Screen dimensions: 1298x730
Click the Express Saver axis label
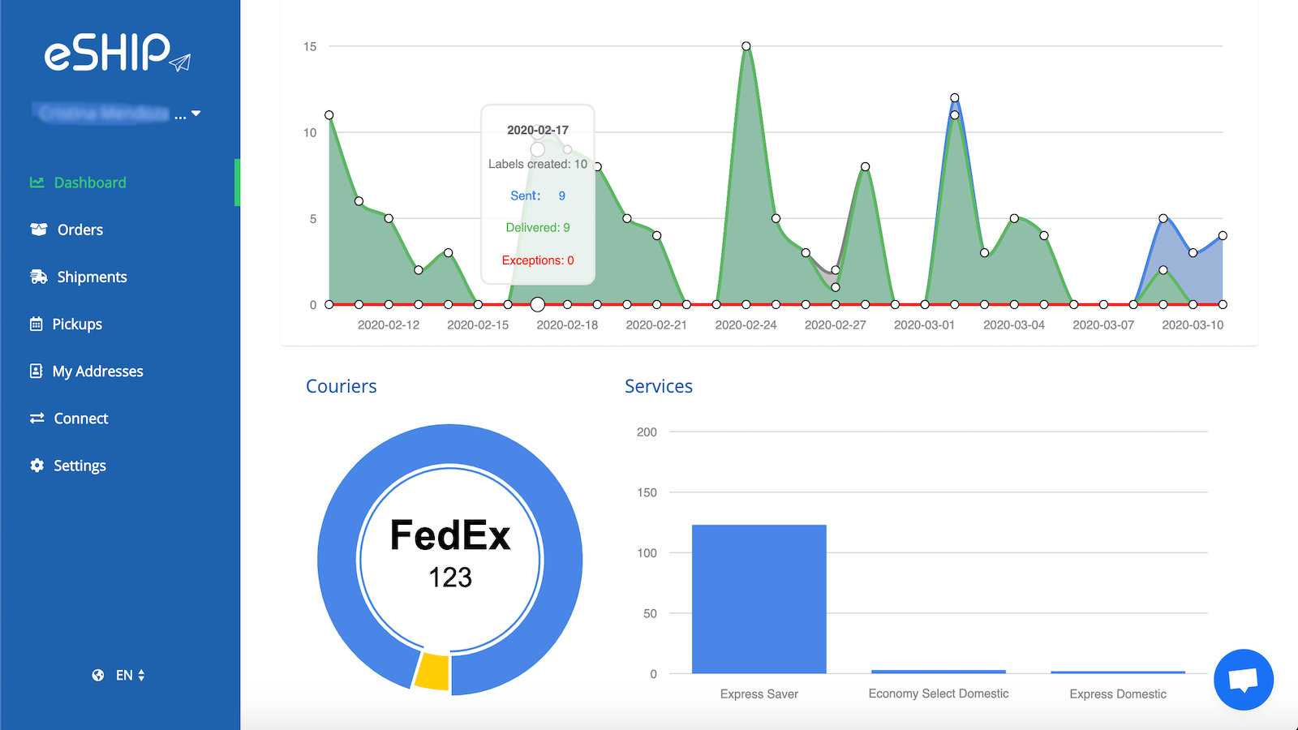coord(759,694)
